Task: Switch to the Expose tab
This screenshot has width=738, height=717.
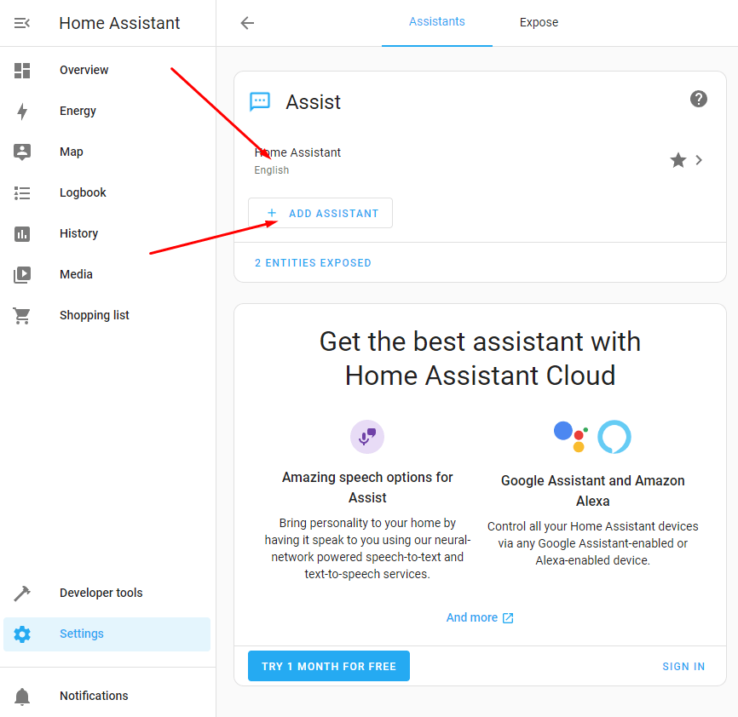Action: click(539, 23)
